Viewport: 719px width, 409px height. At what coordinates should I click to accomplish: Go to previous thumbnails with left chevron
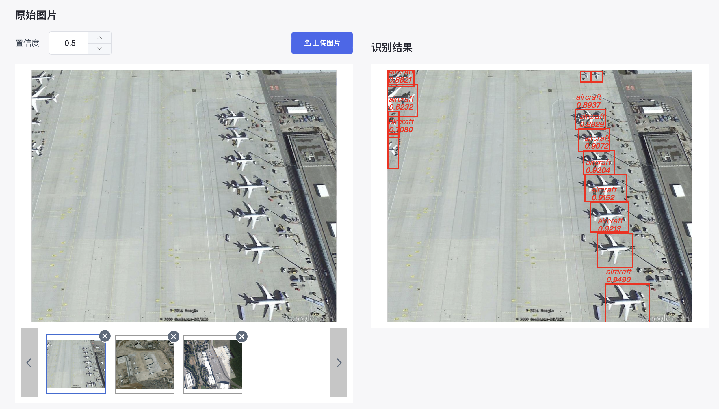pyautogui.click(x=29, y=363)
